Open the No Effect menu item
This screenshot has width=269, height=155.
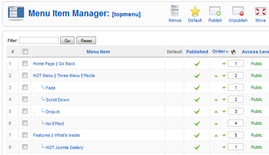click(55, 124)
